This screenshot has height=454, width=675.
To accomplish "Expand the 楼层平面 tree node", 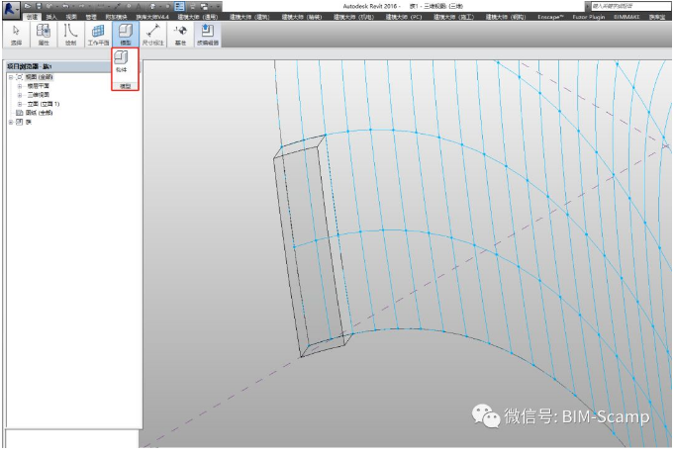I will (20, 86).
